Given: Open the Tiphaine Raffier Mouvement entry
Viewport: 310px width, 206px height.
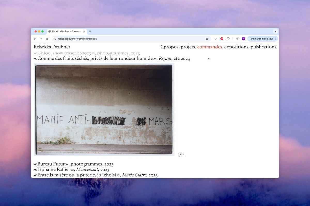Looking at the screenshot, I should [x=72, y=169].
